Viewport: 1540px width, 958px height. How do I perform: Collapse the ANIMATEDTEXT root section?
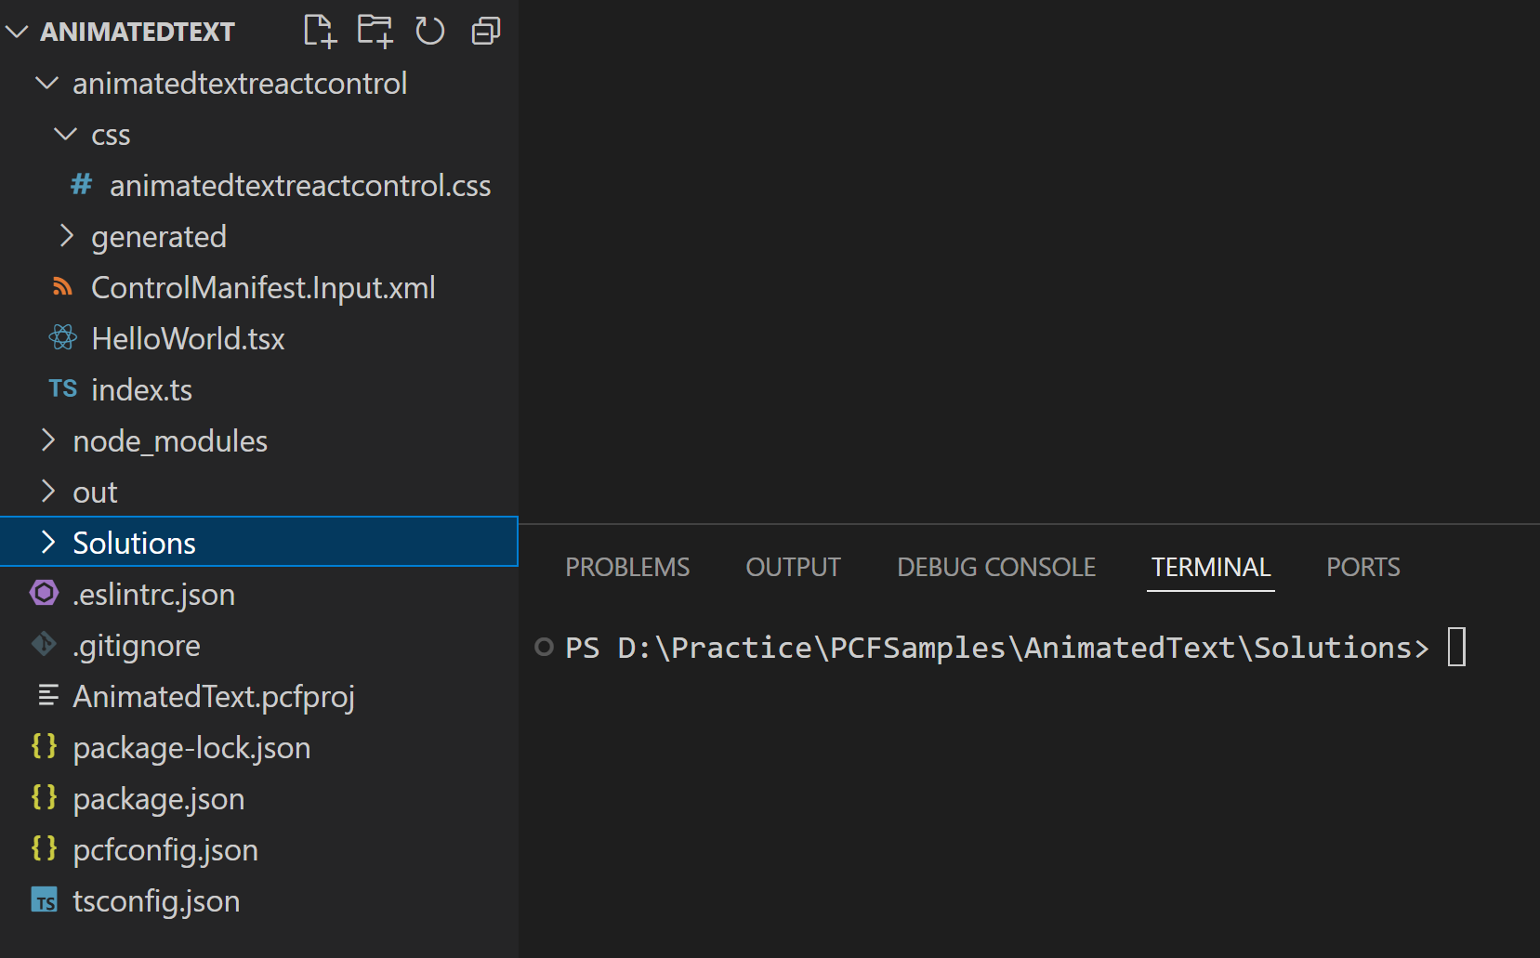tap(17, 32)
